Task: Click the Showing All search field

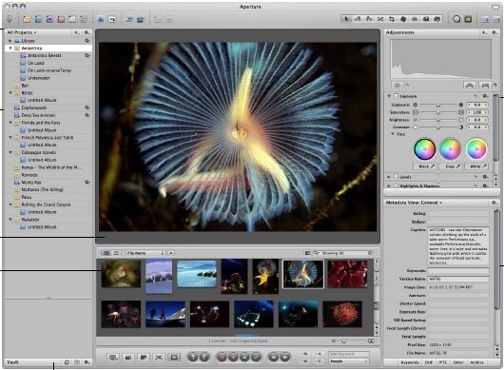Action: (x=342, y=253)
